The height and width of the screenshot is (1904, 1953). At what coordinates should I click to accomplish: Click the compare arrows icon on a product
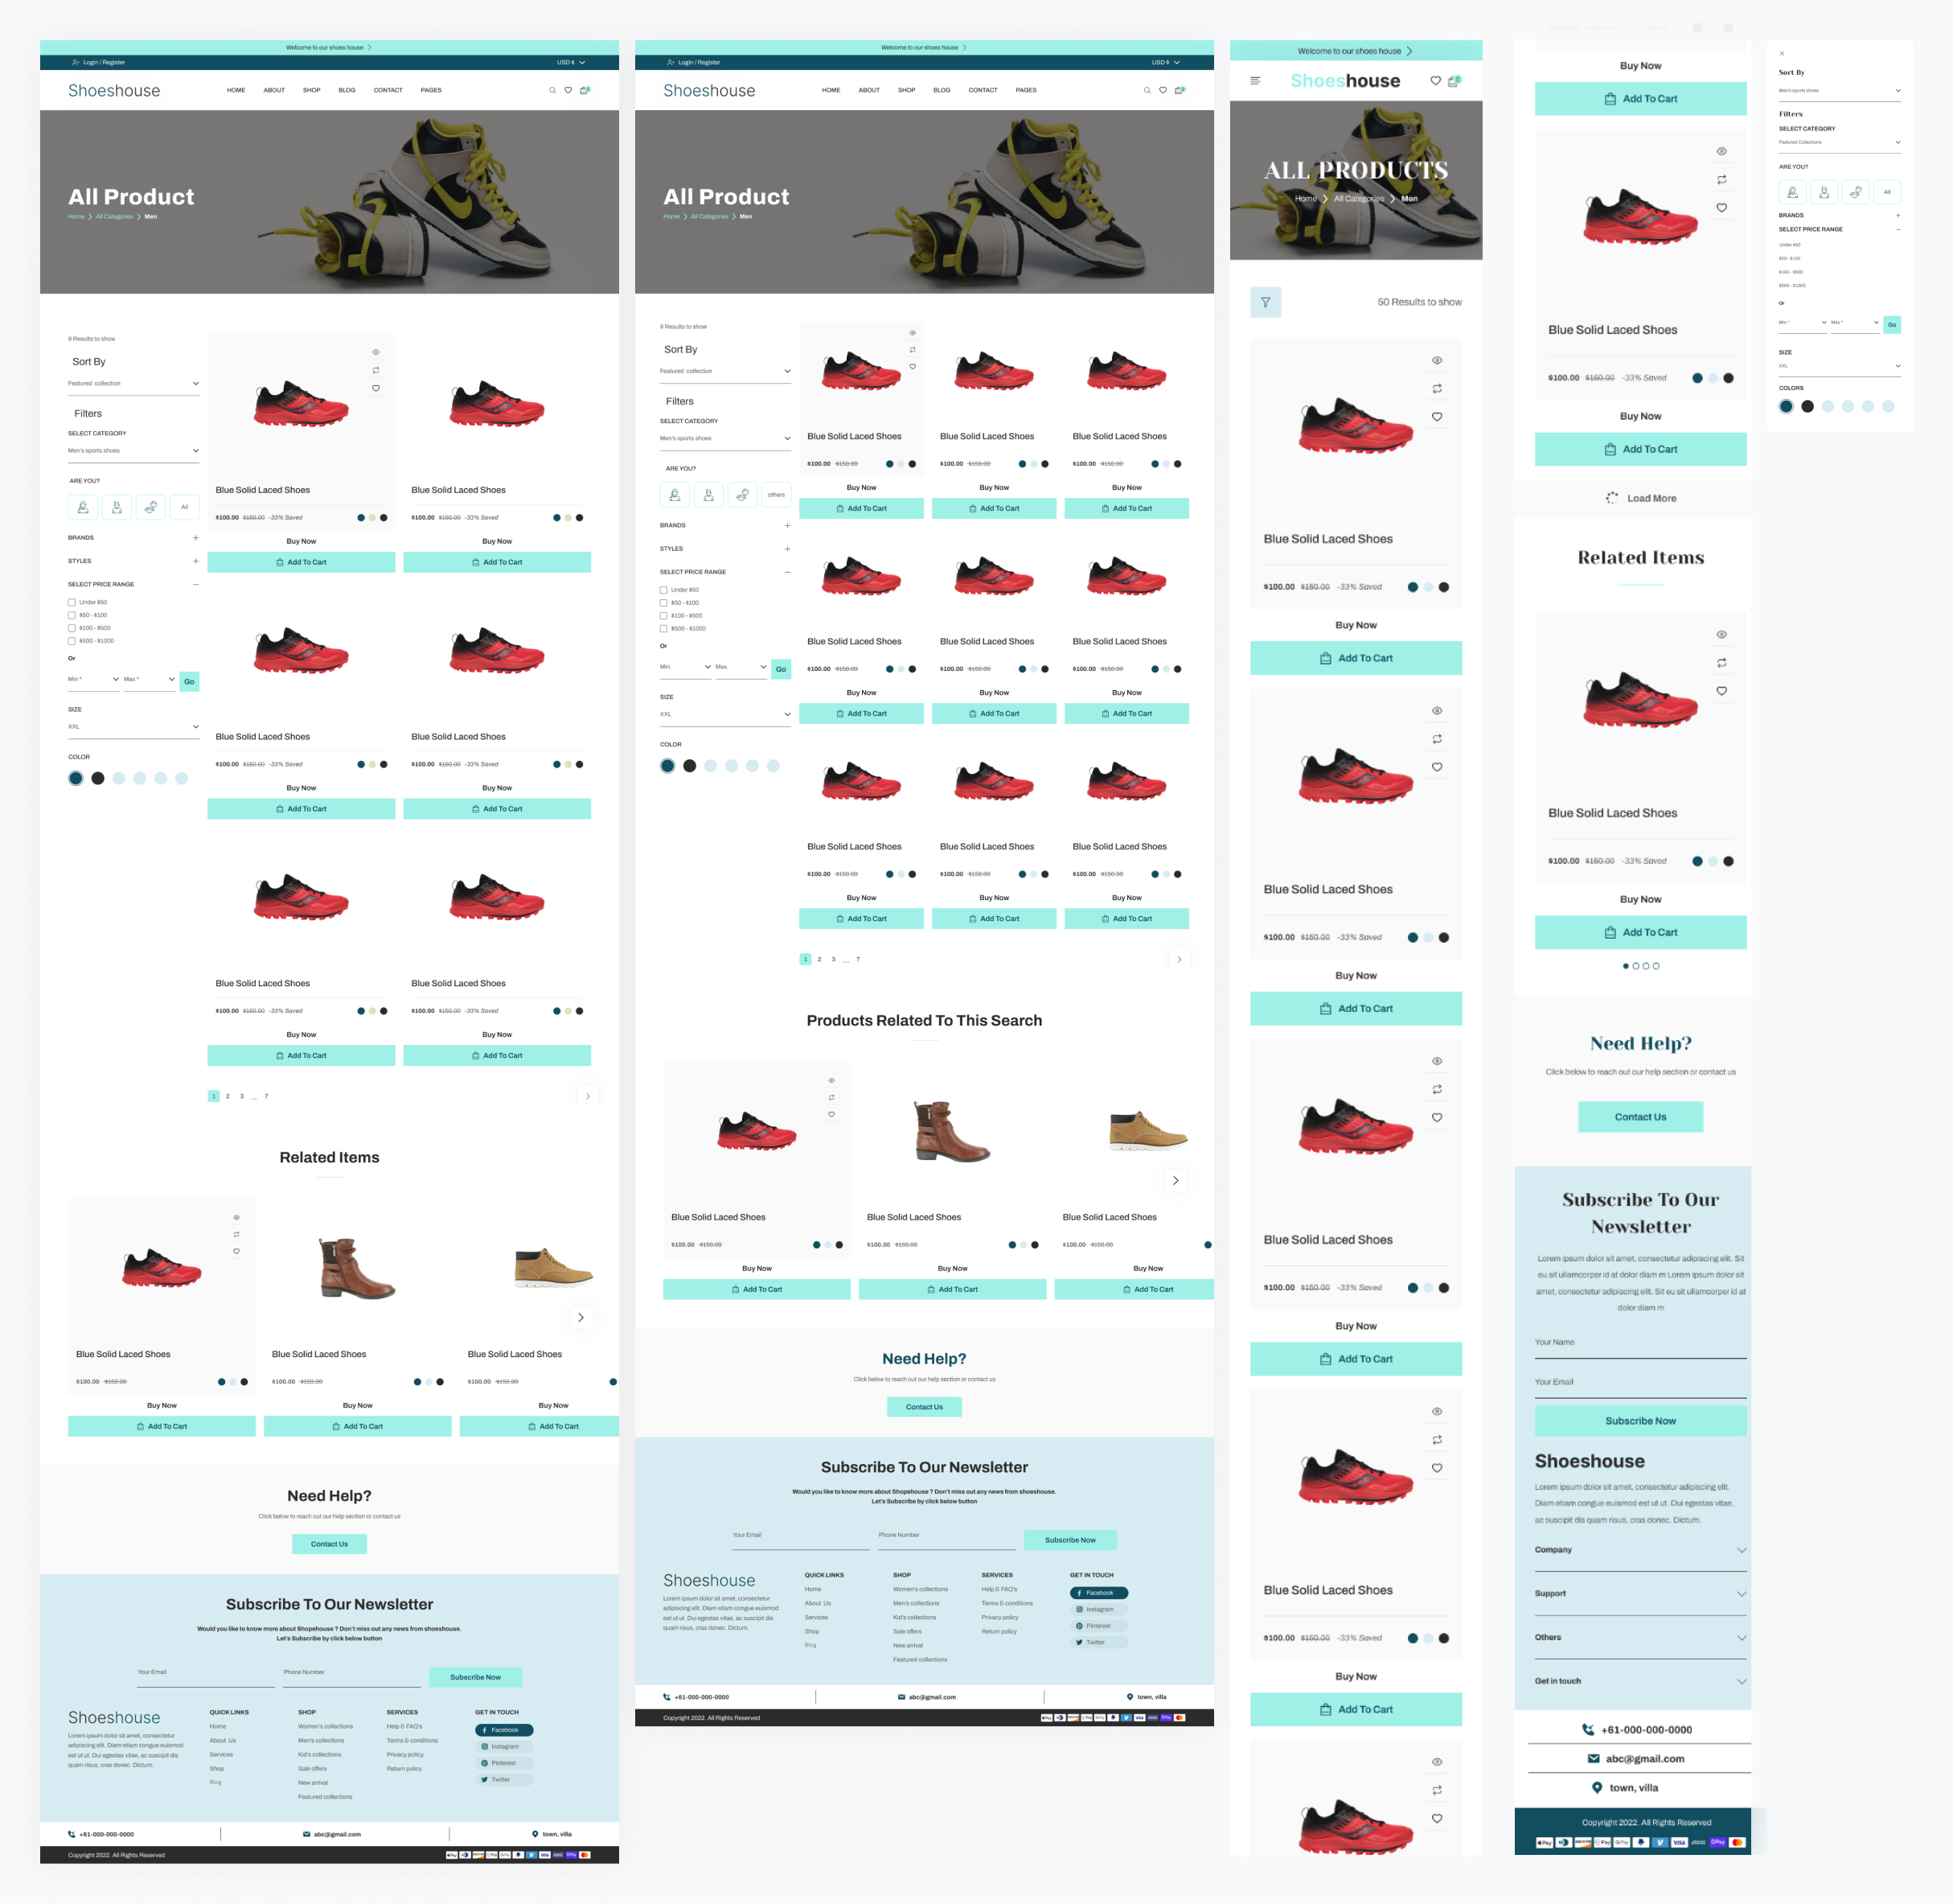click(375, 370)
